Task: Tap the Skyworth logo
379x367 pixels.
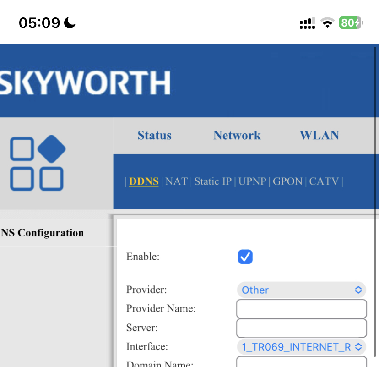Action: 85,82
